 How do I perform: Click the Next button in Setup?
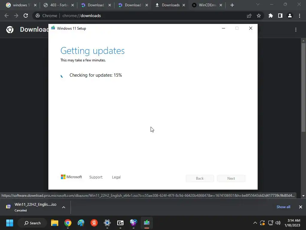pyautogui.click(x=231, y=178)
